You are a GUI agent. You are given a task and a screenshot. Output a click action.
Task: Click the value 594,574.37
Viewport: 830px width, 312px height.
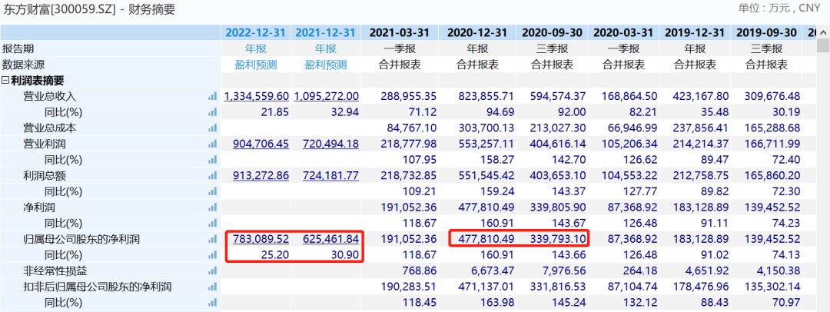point(558,96)
